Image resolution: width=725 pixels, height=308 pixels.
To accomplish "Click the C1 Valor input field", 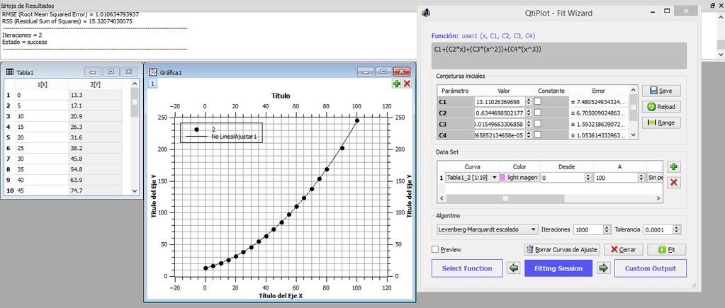I will click(x=500, y=101).
